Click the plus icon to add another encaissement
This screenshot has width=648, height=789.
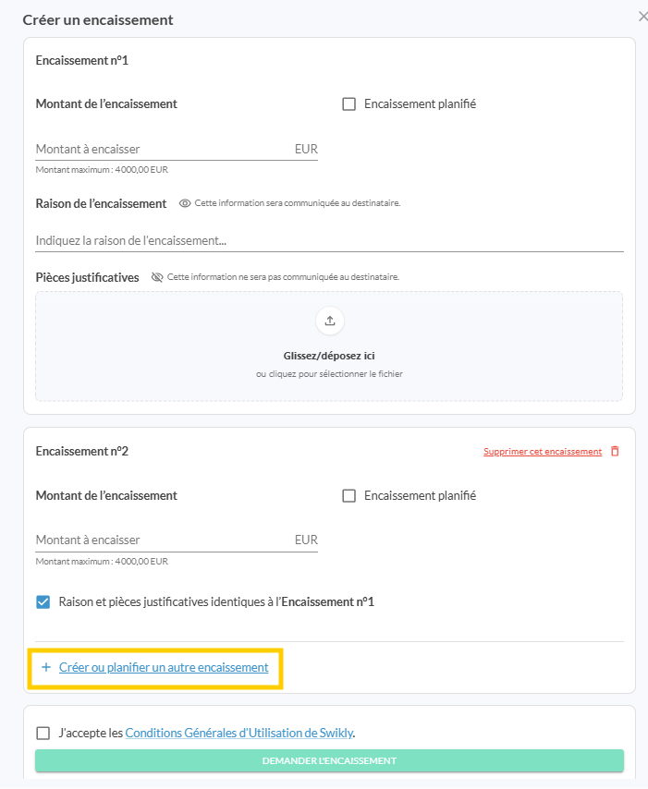(x=46, y=667)
